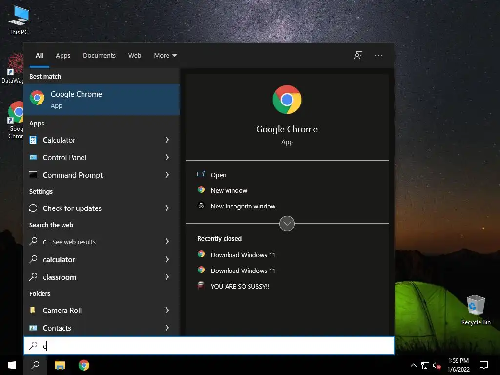Click the incognito icon beside New Incognito window
500x375 pixels.
tap(201, 206)
